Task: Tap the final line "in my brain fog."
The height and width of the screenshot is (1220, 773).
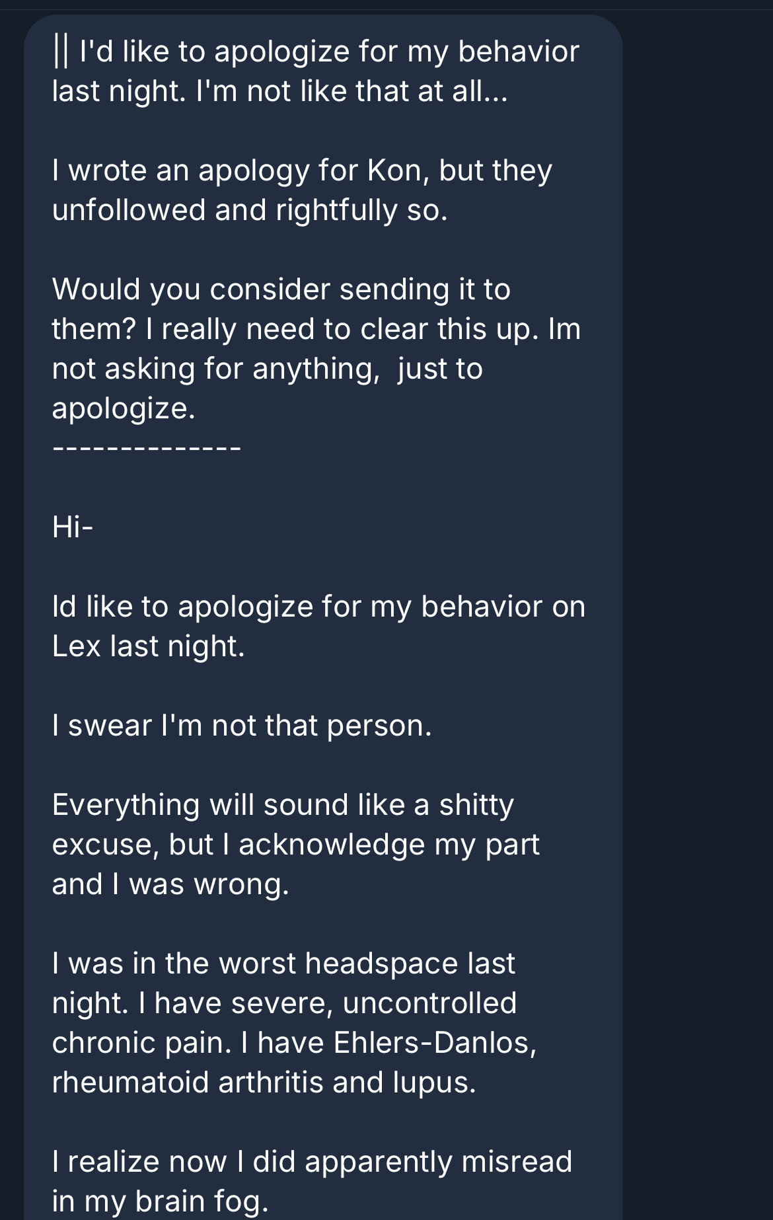Action: click(160, 1201)
